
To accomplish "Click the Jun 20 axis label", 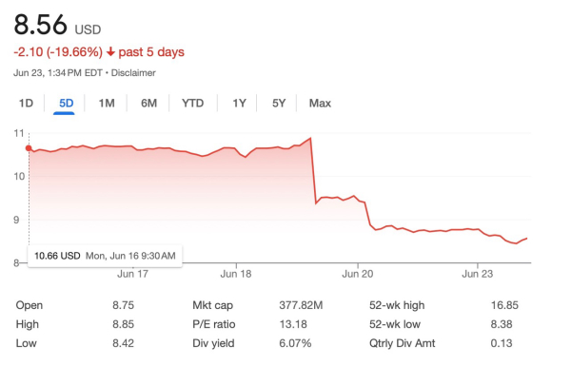I will tap(357, 274).
